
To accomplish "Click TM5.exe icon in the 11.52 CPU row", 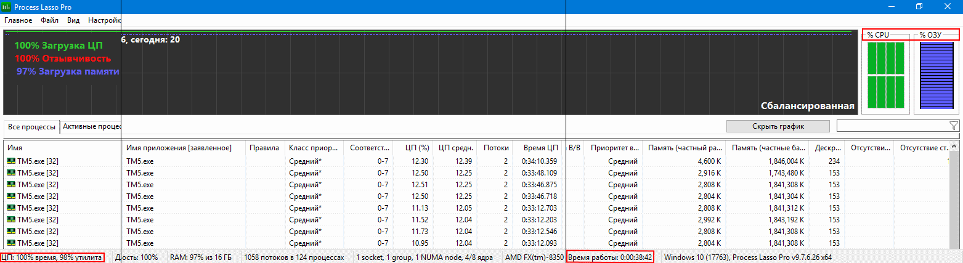I will 11,220.
